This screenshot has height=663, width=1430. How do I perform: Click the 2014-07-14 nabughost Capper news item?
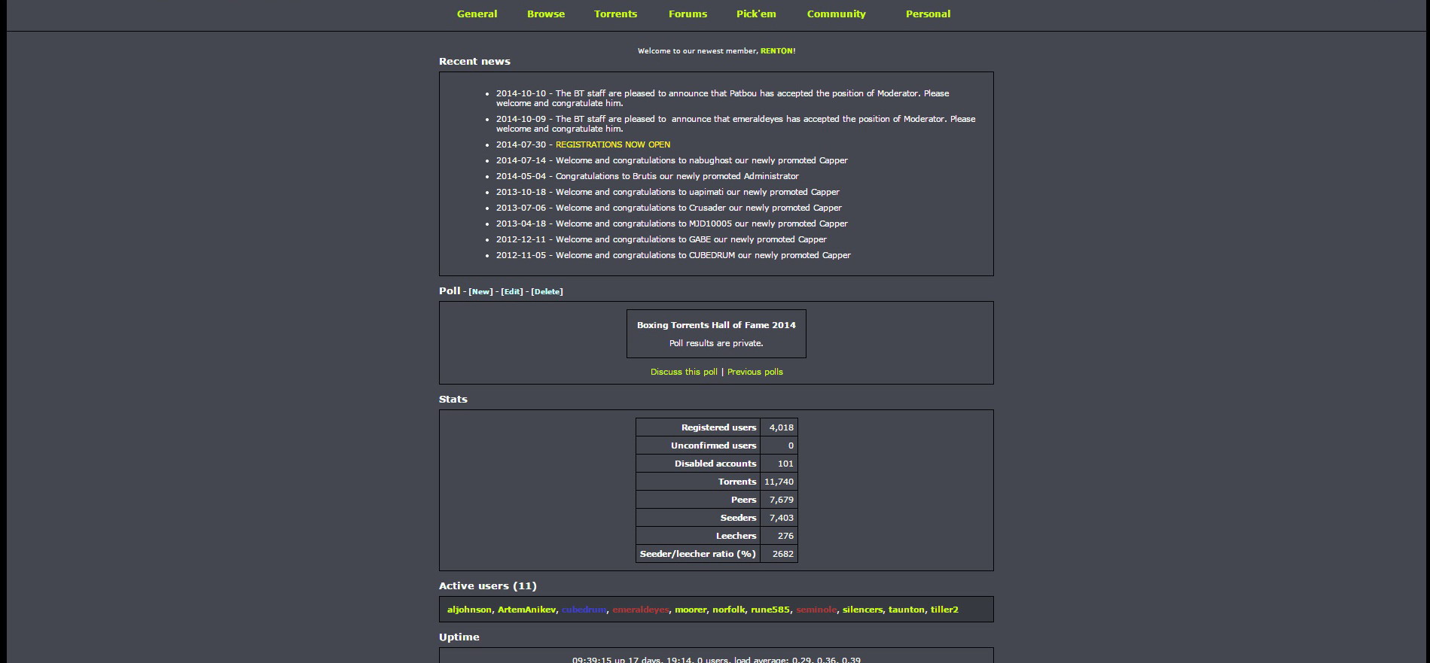pos(672,160)
